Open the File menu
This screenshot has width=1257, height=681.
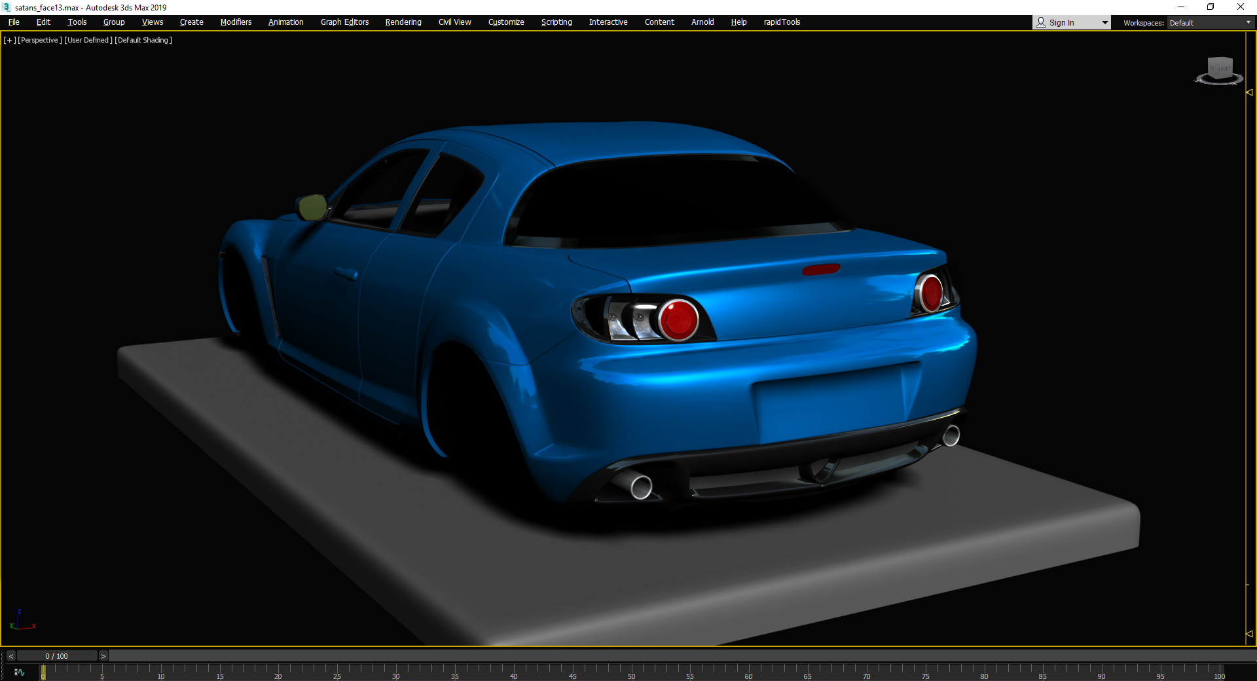click(14, 22)
